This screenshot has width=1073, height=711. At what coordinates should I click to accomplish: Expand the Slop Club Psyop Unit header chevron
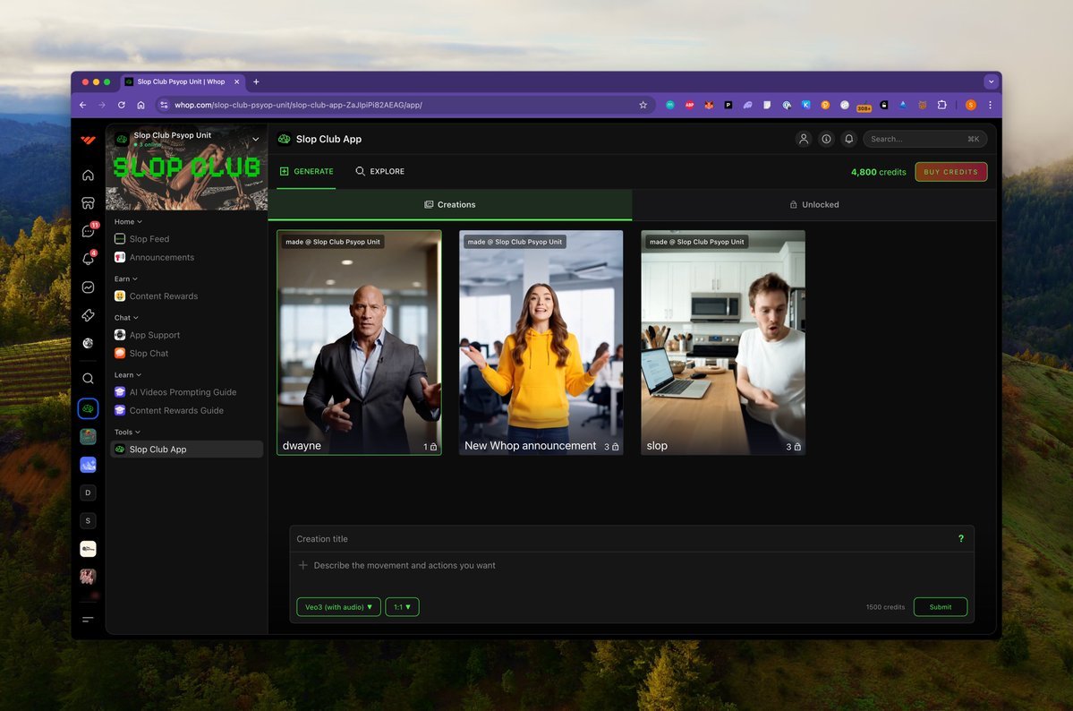[256, 139]
